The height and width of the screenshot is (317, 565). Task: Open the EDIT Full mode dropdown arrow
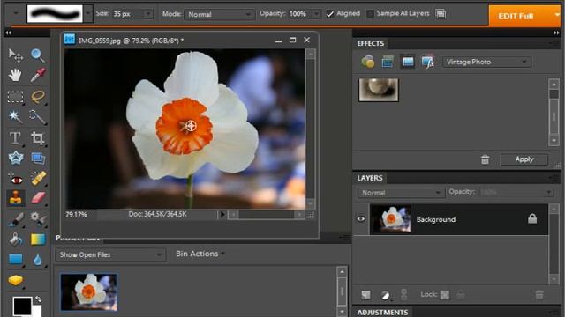[557, 16]
